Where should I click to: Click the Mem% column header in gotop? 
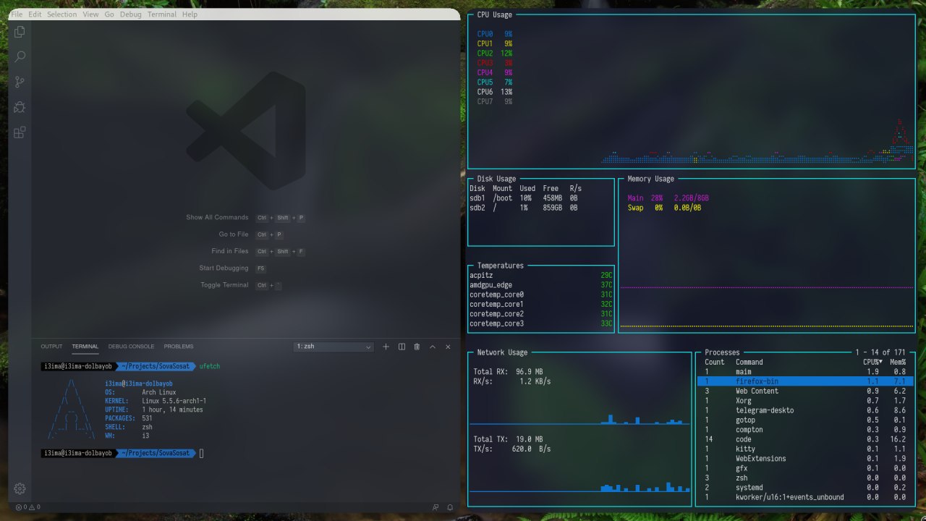pyautogui.click(x=898, y=362)
